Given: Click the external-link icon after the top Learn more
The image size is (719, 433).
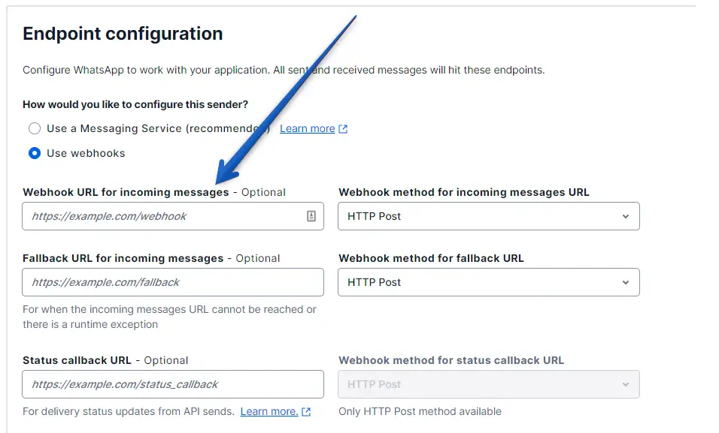Looking at the screenshot, I should pyautogui.click(x=343, y=129).
